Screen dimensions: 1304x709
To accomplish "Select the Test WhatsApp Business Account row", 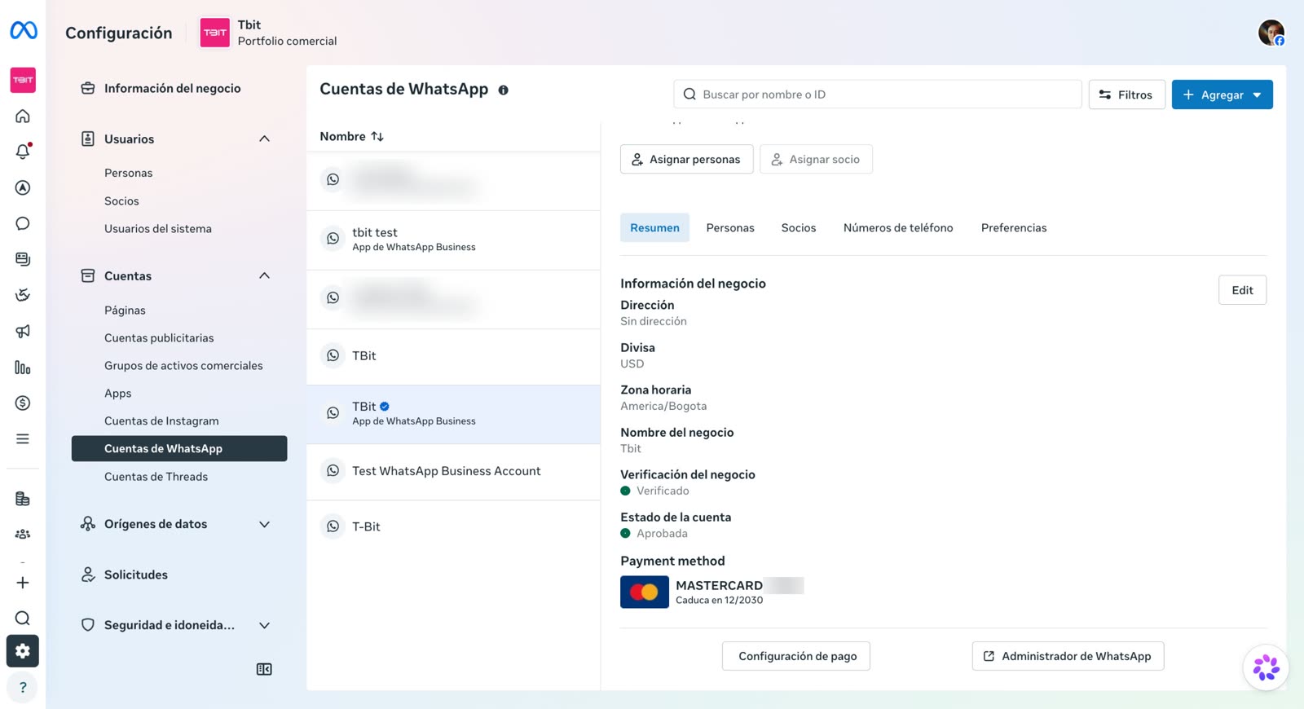I will (453, 471).
